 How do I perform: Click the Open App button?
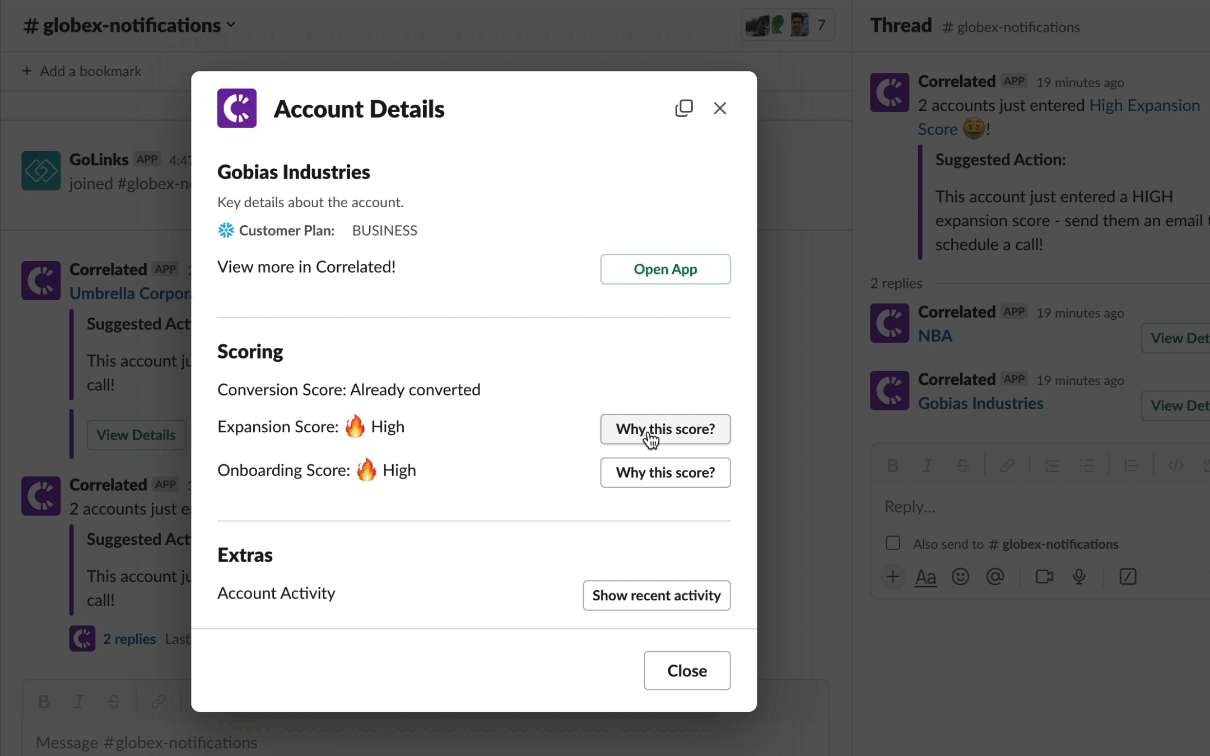(665, 269)
